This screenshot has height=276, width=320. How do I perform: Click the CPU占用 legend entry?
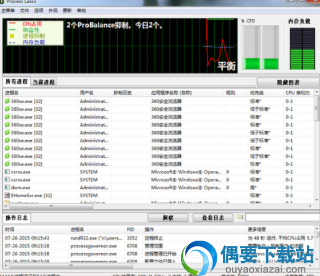32,24
